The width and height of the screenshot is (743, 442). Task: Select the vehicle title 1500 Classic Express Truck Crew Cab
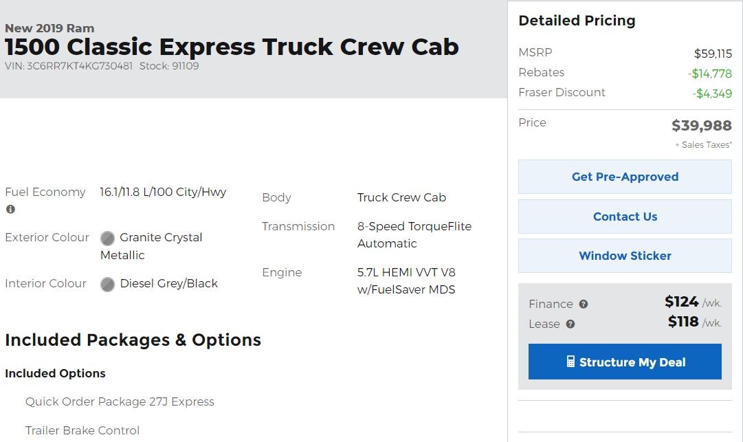tap(232, 47)
